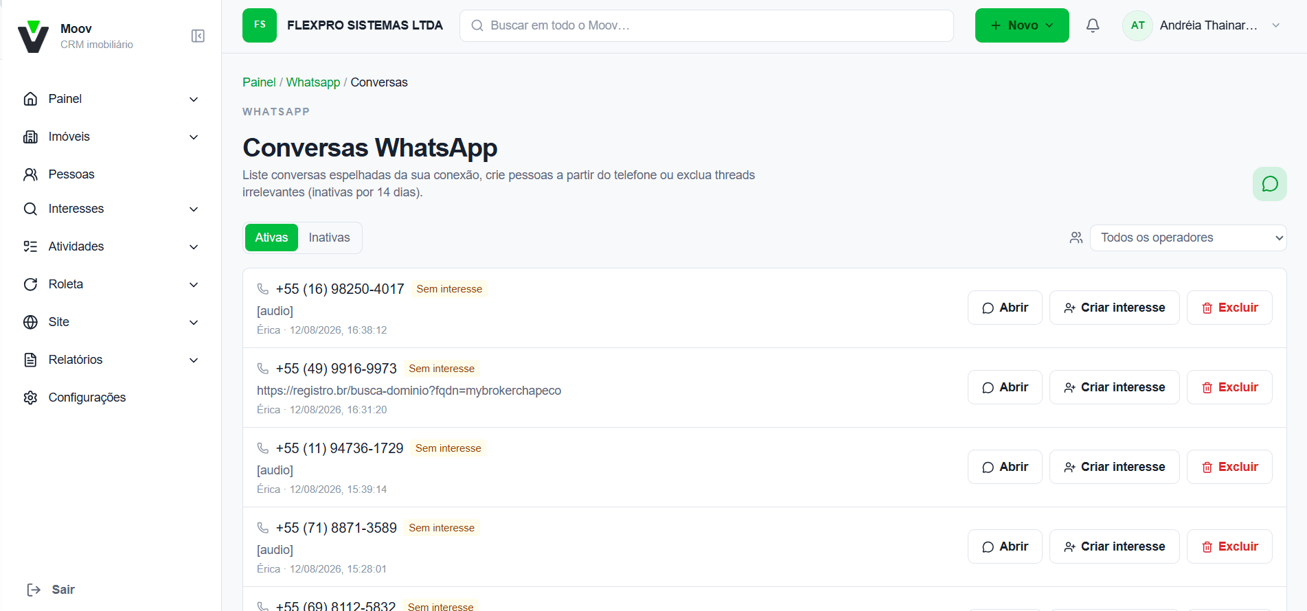Click the Imóveis building icon
This screenshot has height=611, width=1307.
pos(30,137)
